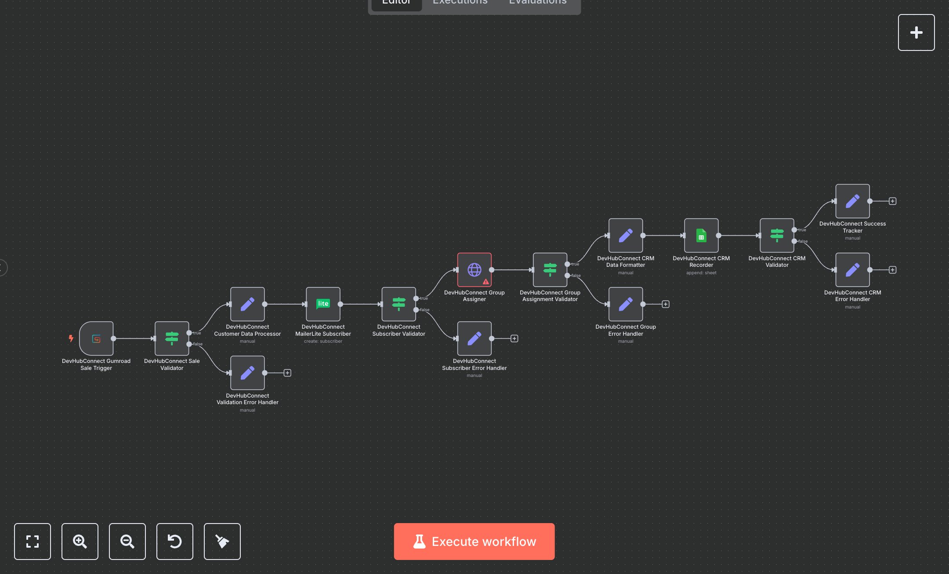The width and height of the screenshot is (949, 574).
Task: Click the fit-to-view icon
Action: [x=32, y=542]
